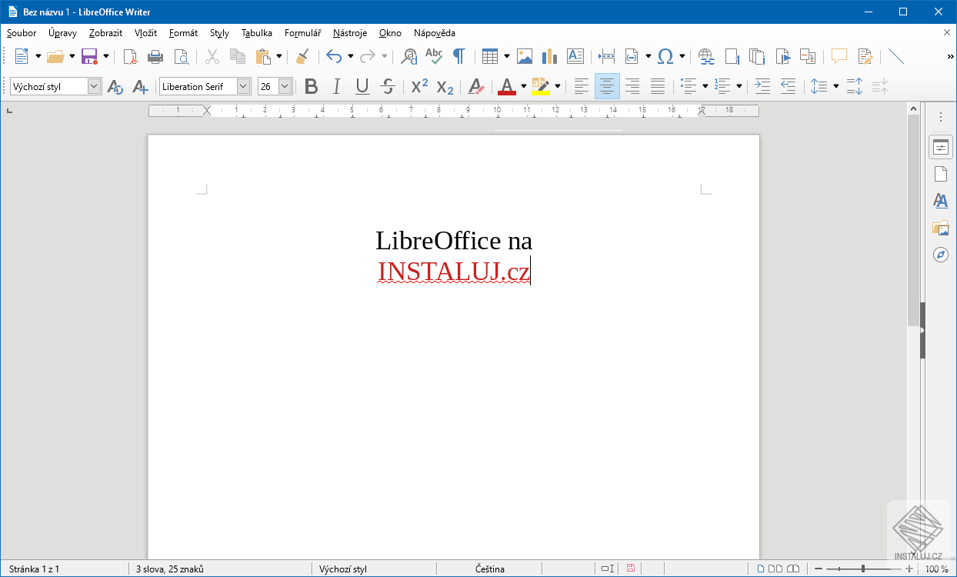Insert a text box
The image size is (957, 577).
[x=575, y=56]
